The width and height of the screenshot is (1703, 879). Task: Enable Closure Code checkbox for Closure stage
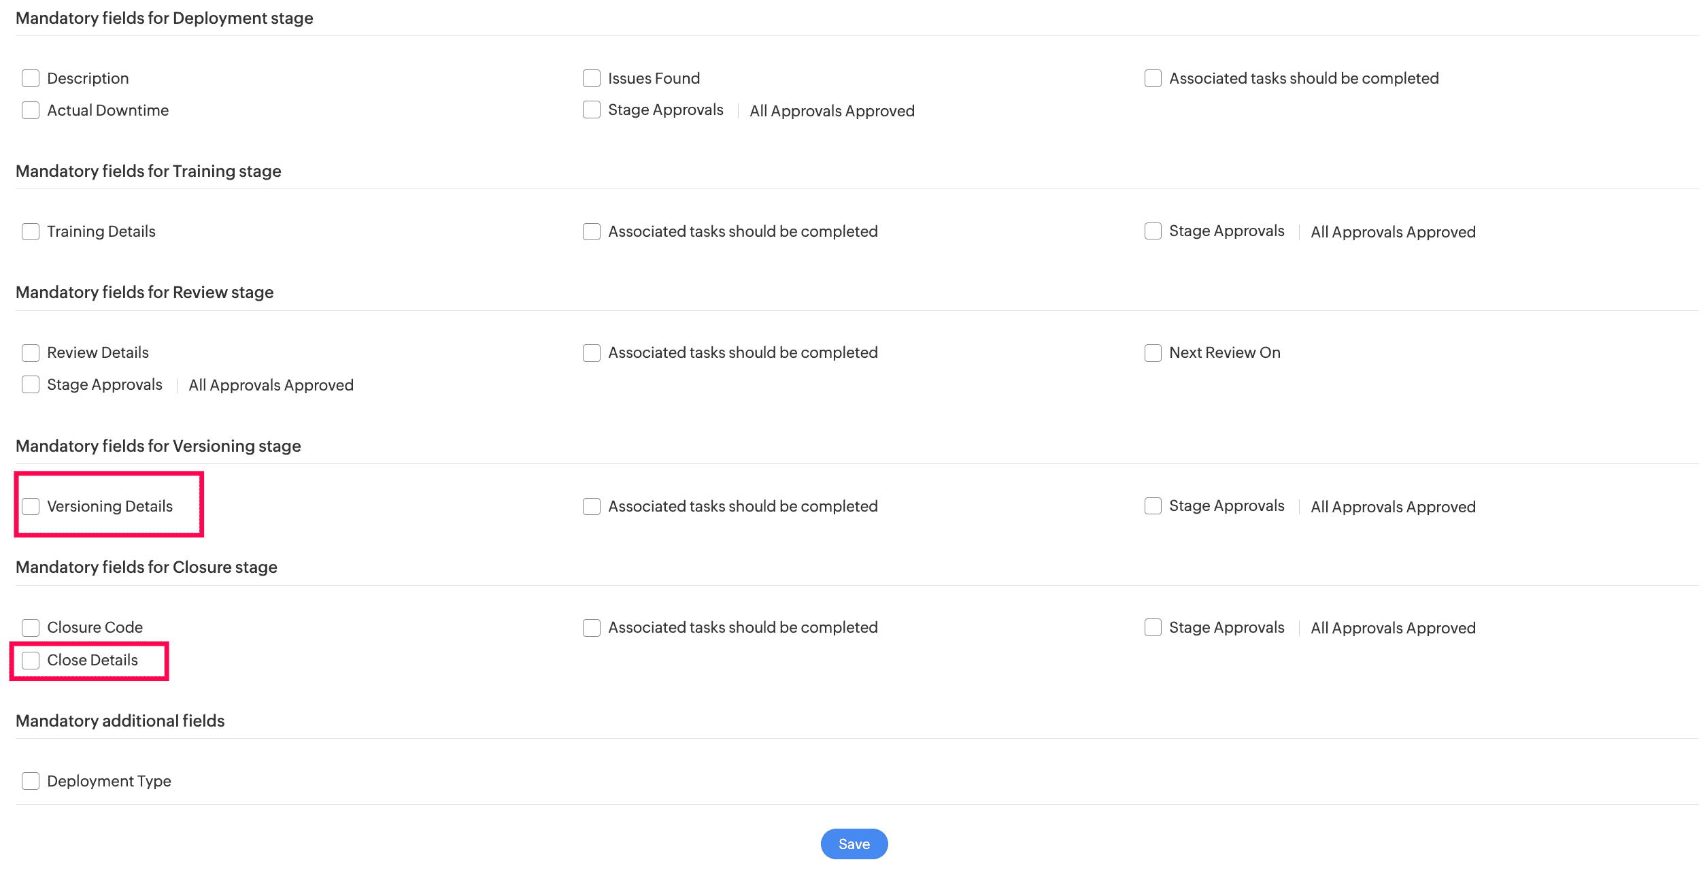click(30, 627)
